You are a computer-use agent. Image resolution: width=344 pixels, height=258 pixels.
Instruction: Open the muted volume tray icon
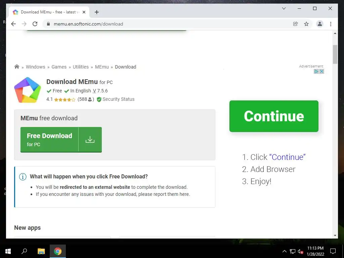[x=301, y=251]
